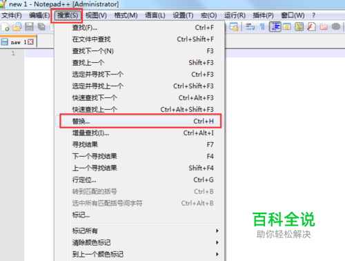Click the Function list toolbar icon
Screen dimensions: 345x261
[x=311, y=27]
